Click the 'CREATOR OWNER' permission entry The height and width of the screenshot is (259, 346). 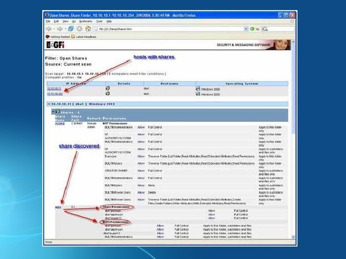click(116, 171)
